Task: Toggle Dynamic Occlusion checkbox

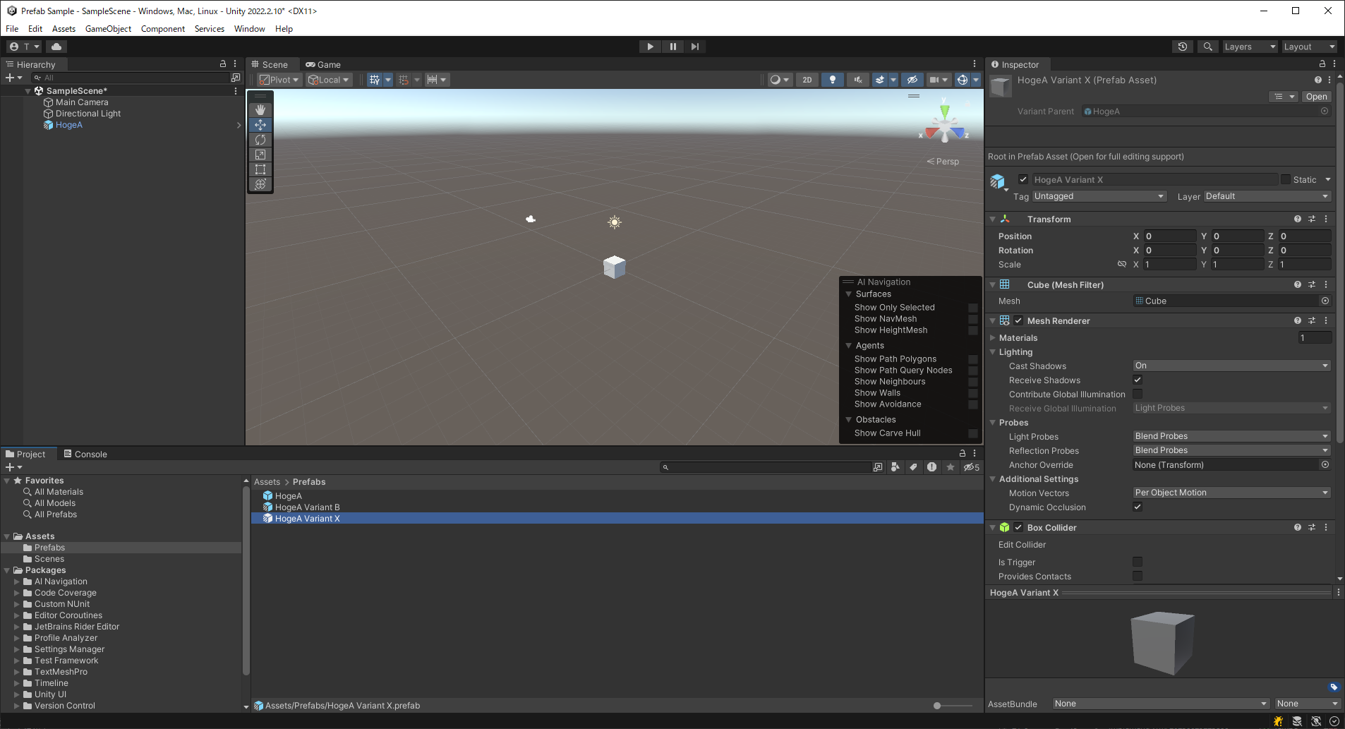Action: [x=1138, y=507]
